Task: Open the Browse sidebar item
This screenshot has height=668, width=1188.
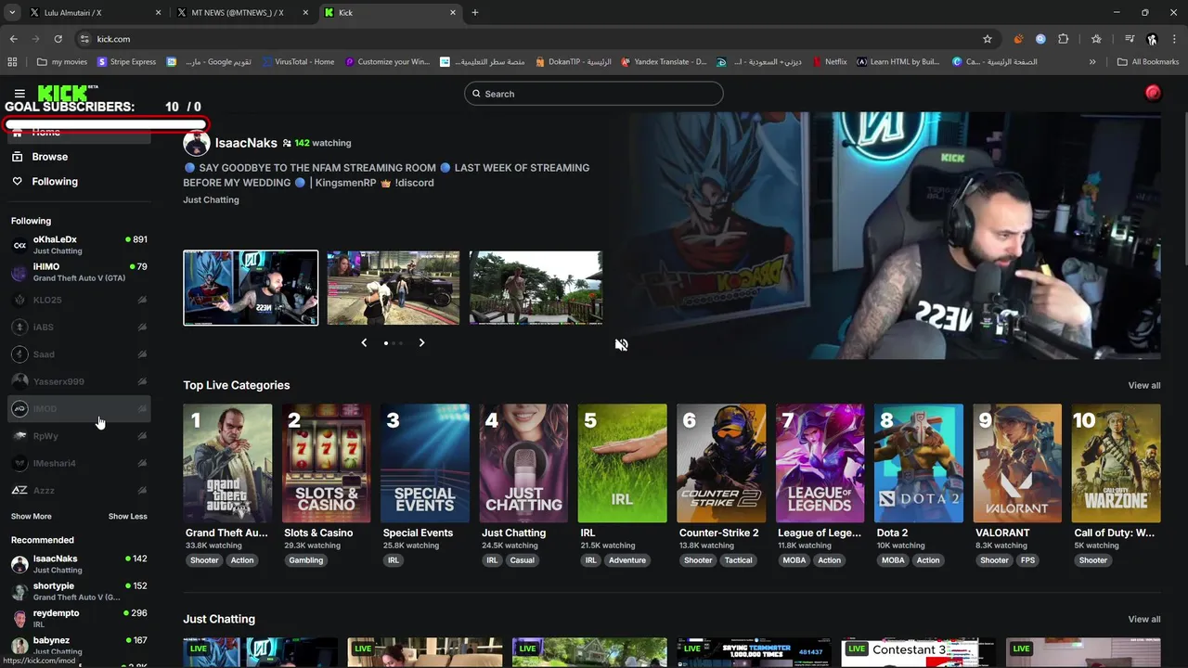Action: (79, 157)
